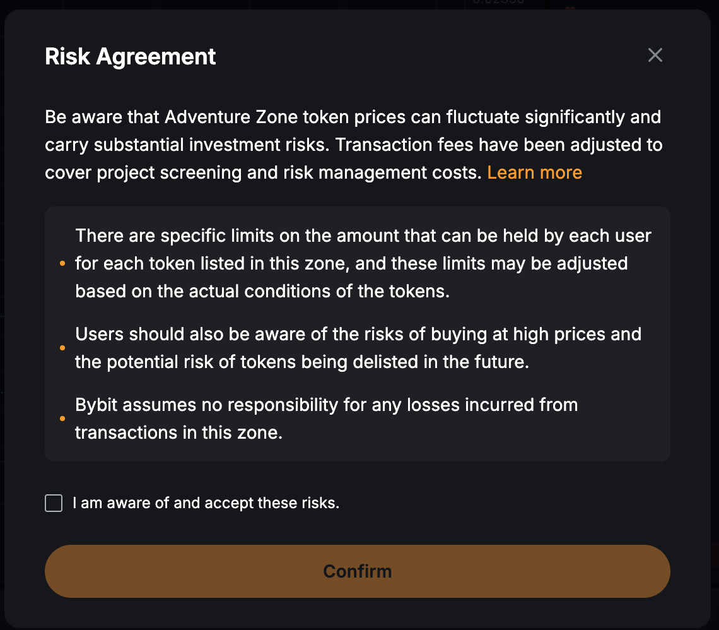Click the orange bullet beside high prices text

click(62, 348)
